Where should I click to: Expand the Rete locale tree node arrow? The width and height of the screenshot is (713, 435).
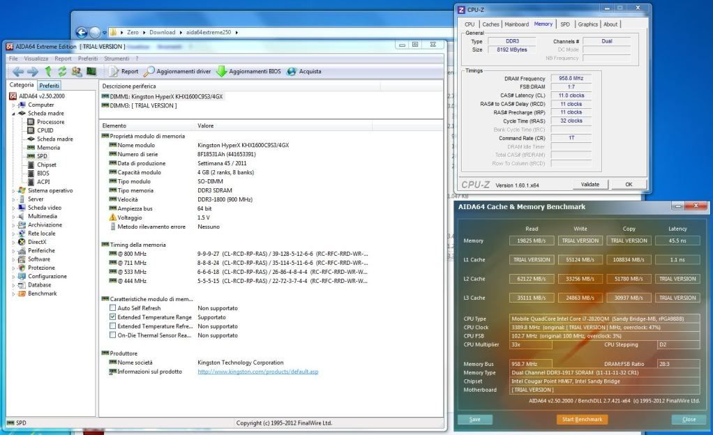click(13, 234)
